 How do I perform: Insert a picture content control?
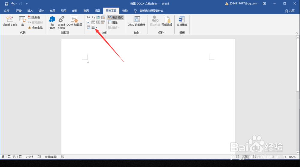[x=98, y=17]
